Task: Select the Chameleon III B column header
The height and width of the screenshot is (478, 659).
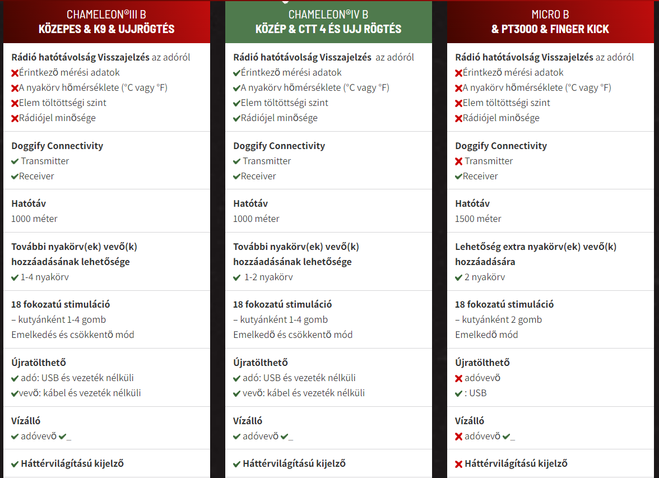Action: click(x=106, y=22)
